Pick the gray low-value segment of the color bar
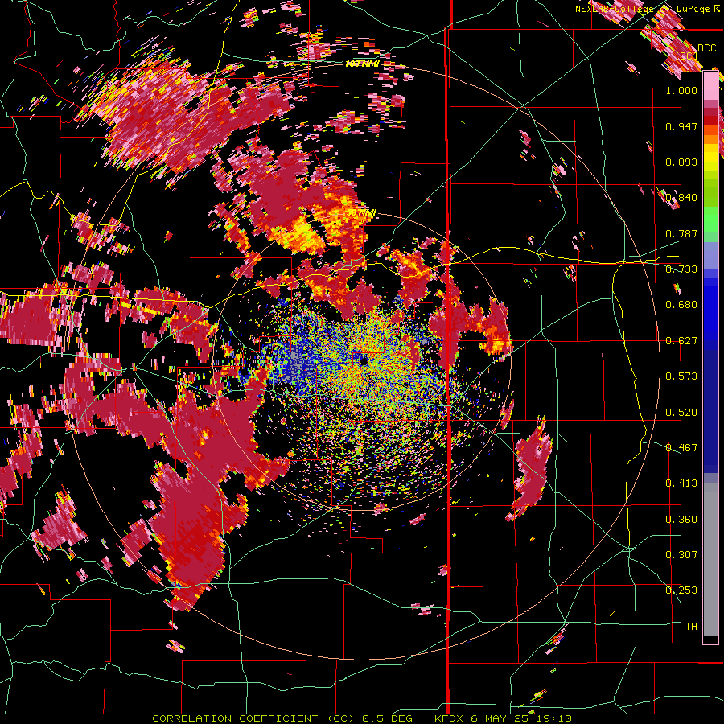The image size is (724, 724). point(710,559)
